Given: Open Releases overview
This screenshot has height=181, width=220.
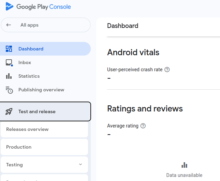Looking at the screenshot, I should tap(27, 129).
